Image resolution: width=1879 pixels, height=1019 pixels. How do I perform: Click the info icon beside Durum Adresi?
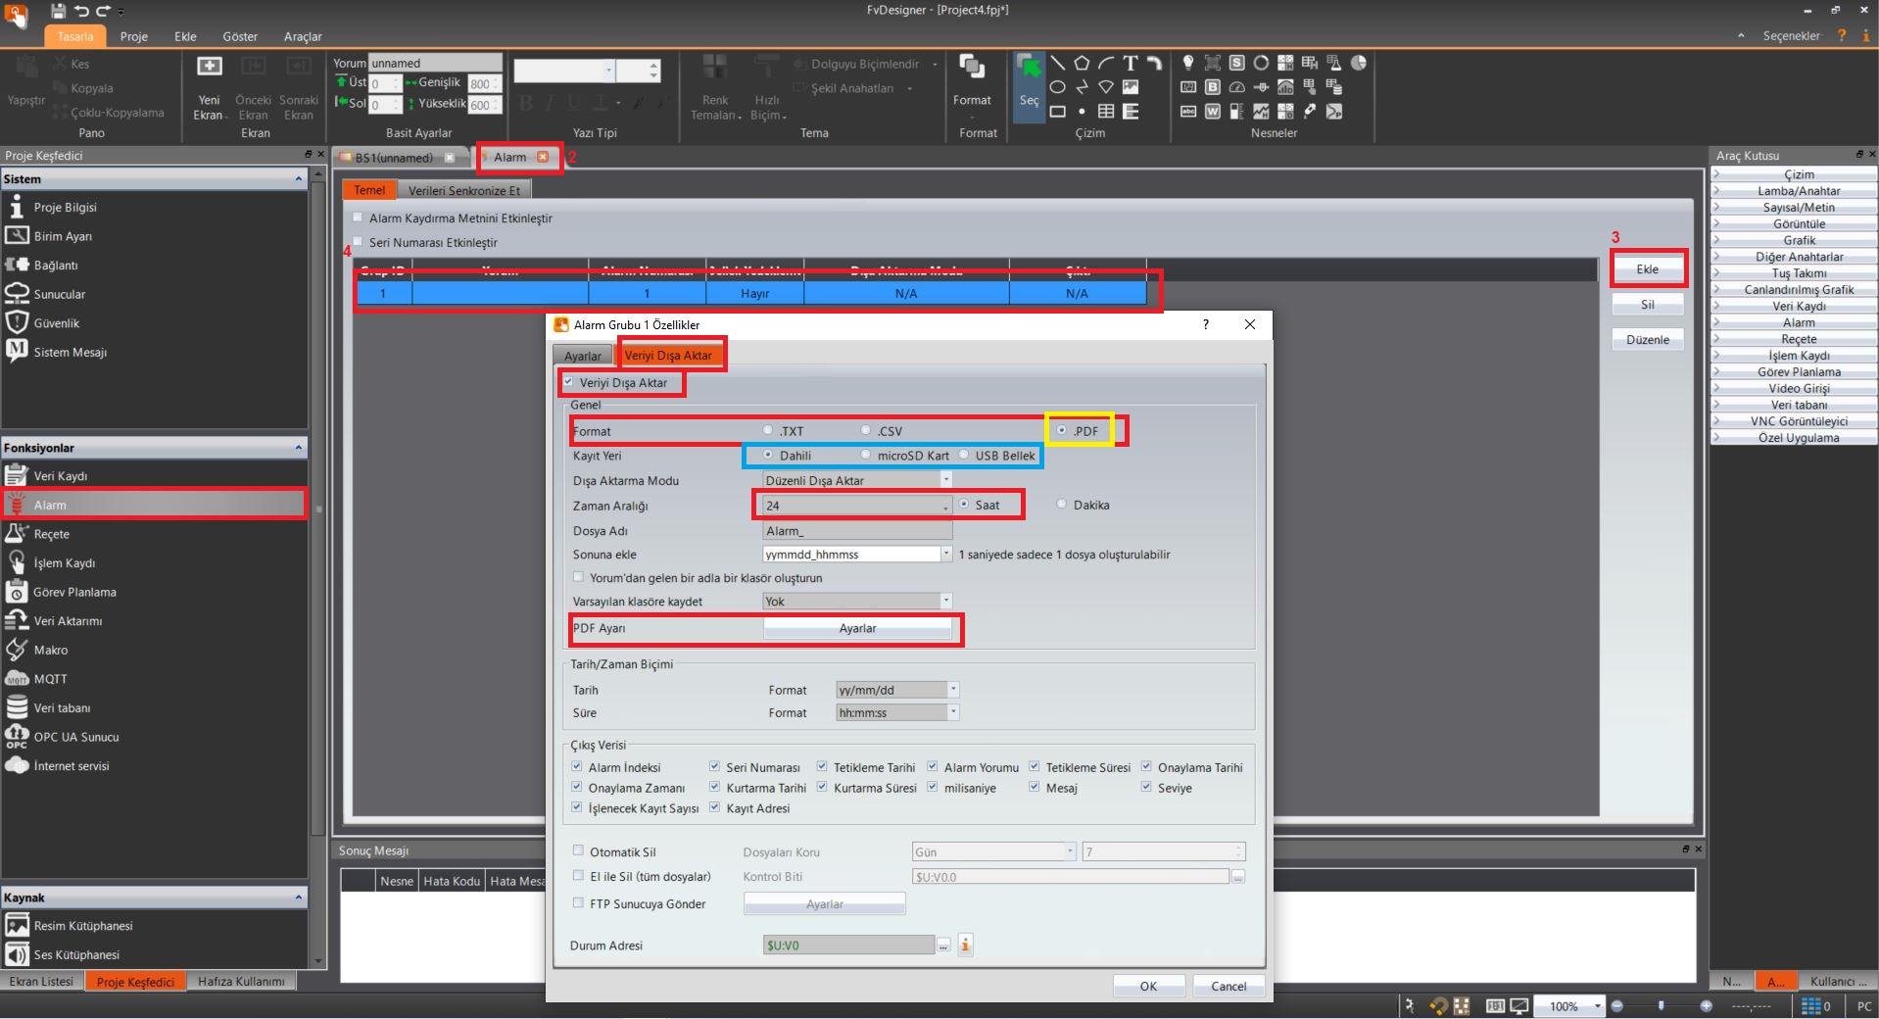(x=965, y=945)
